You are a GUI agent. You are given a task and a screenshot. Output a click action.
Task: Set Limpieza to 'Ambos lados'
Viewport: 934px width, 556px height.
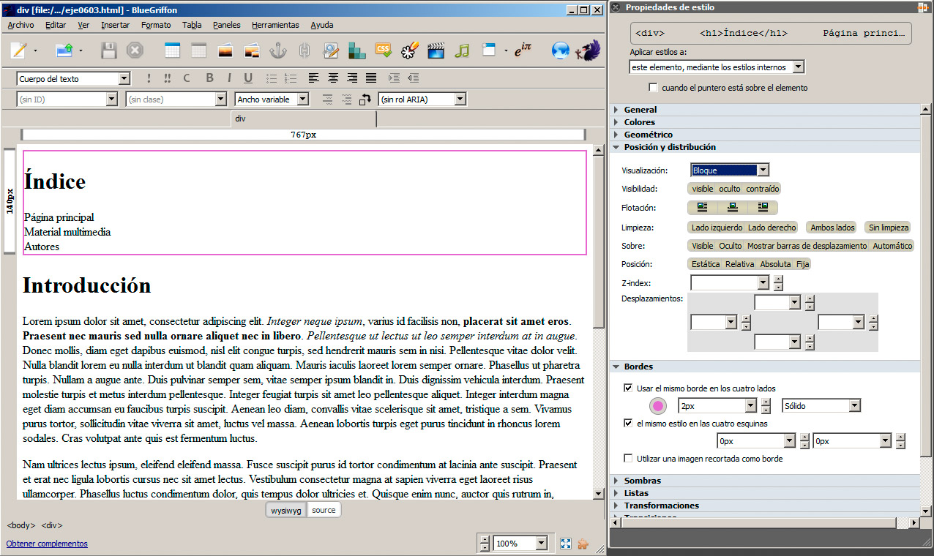pyautogui.click(x=832, y=228)
